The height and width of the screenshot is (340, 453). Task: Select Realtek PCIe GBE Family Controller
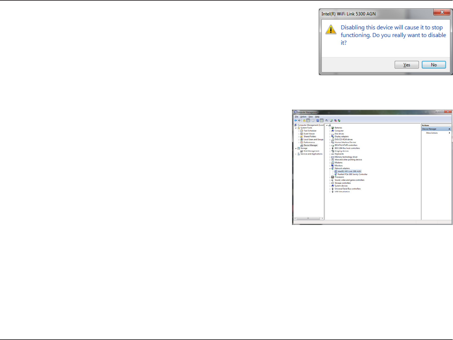point(352,174)
